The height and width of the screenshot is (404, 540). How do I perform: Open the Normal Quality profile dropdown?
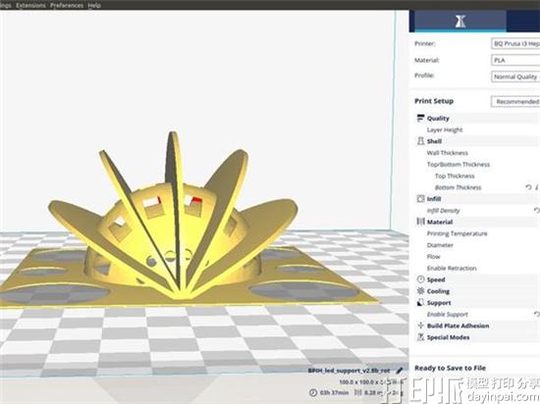click(515, 76)
